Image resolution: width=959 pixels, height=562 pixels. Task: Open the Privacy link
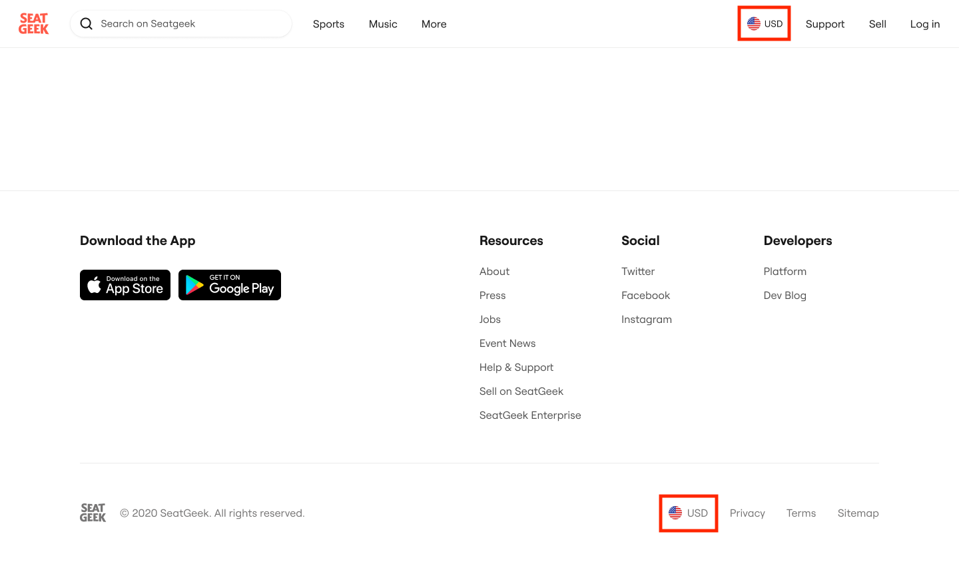pos(747,513)
